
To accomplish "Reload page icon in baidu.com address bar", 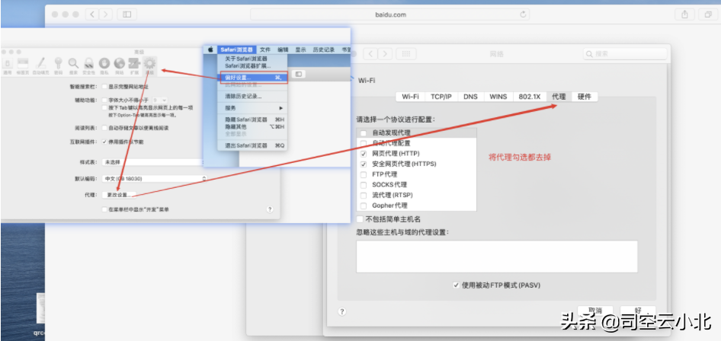I will coord(523,14).
